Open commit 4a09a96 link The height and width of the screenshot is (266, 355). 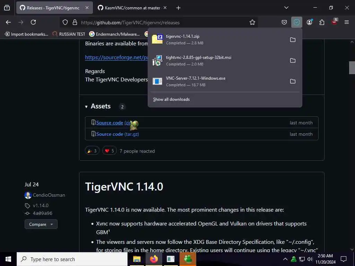[x=43, y=213]
